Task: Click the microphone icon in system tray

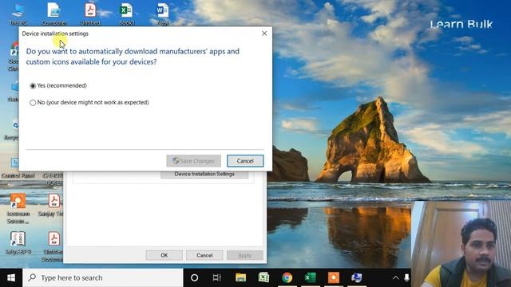Action: coord(406,277)
